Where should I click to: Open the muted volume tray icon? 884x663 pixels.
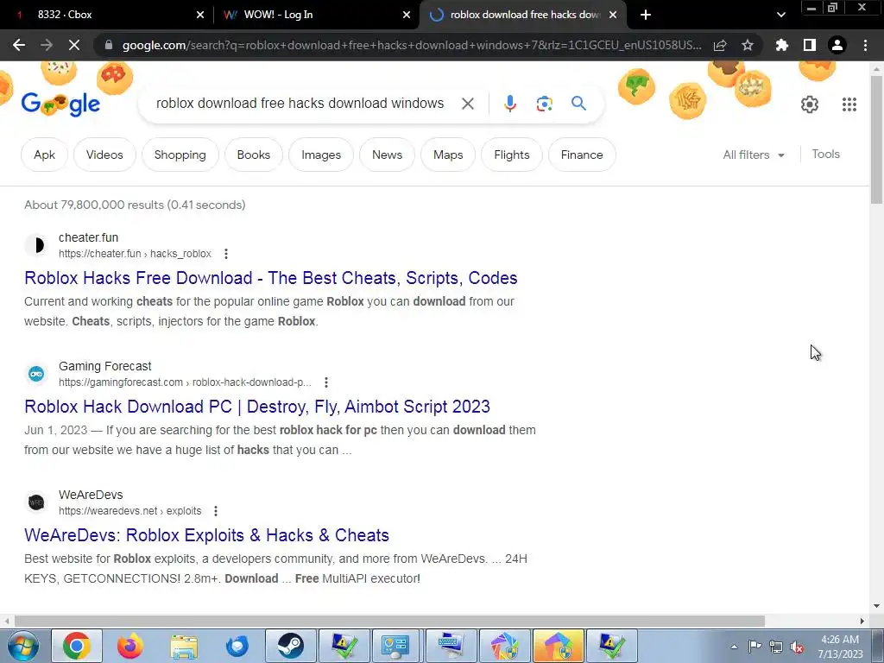coord(797,647)
